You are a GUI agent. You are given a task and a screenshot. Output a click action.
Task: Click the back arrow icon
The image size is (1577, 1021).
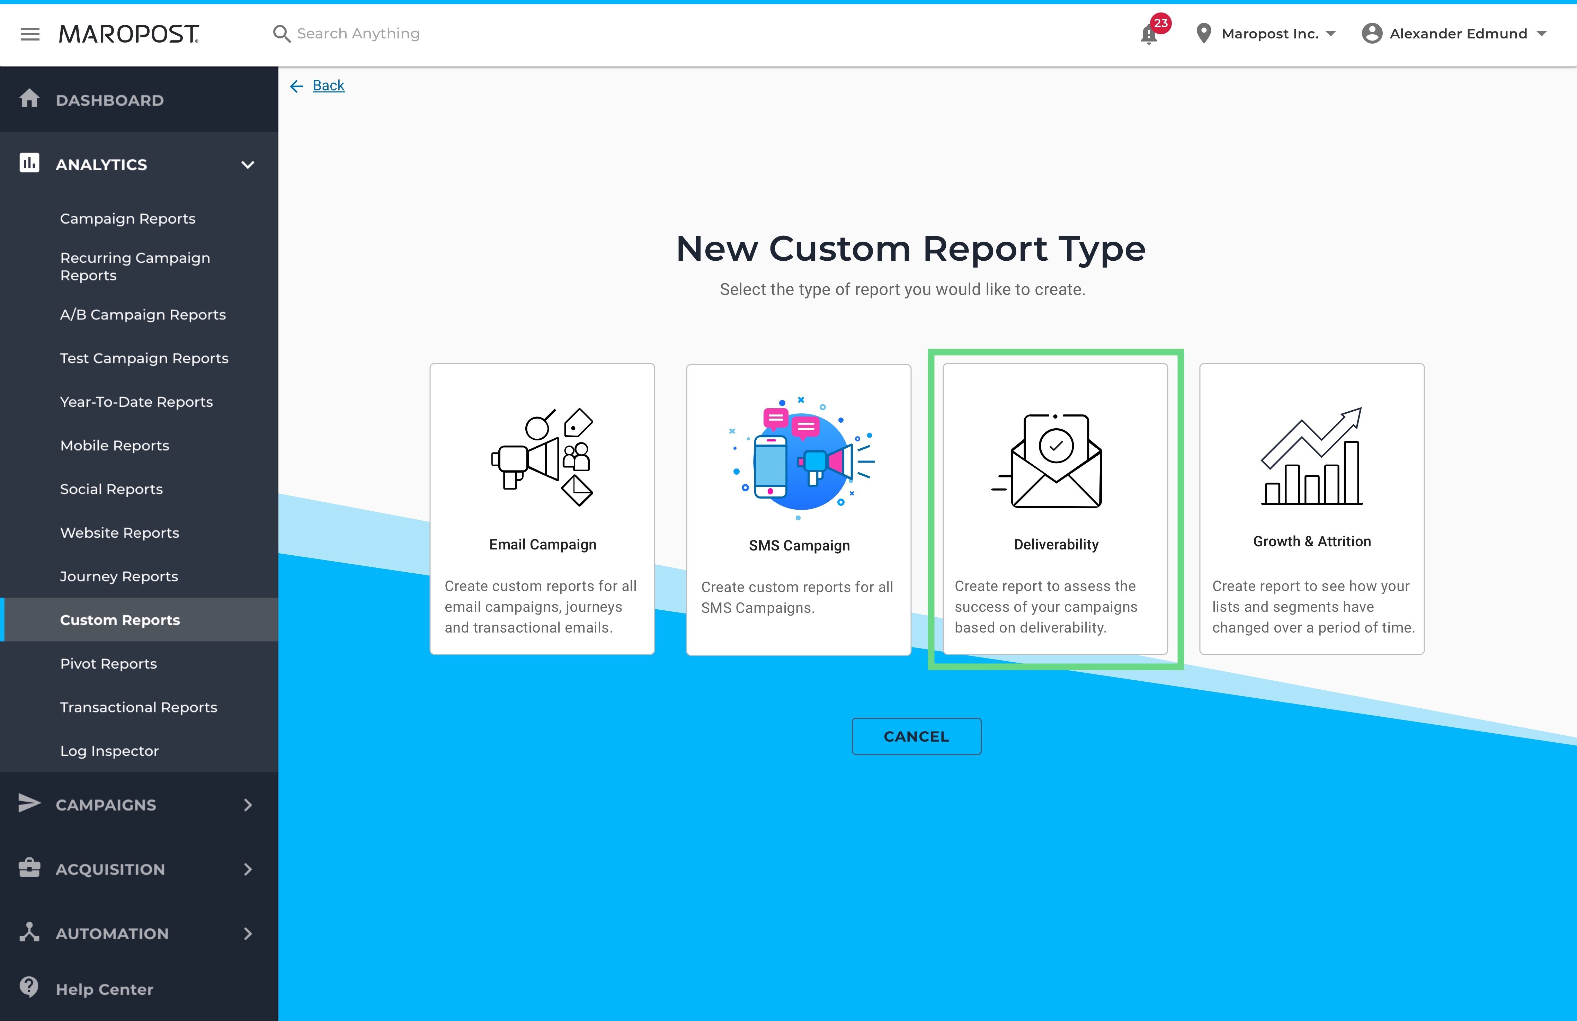click(296, 86)
